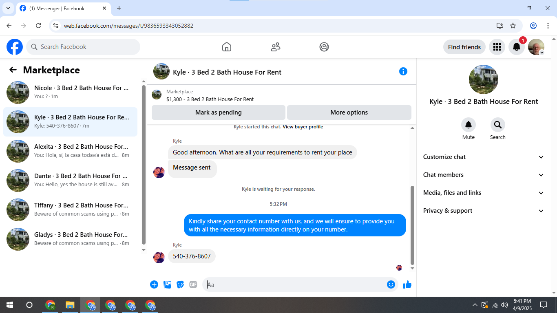Open the emoji picker in message box
557x313 pixels.
click(x=391, y=284)
